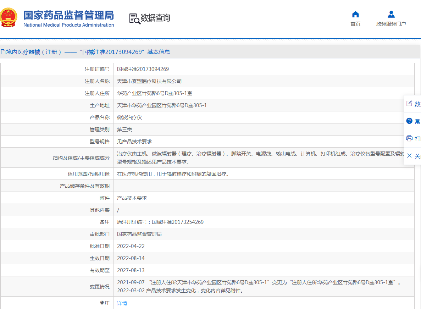Viewport: 421px width, 309px height.
Task: Click product name 微波治疗仪
Action: 129,117
